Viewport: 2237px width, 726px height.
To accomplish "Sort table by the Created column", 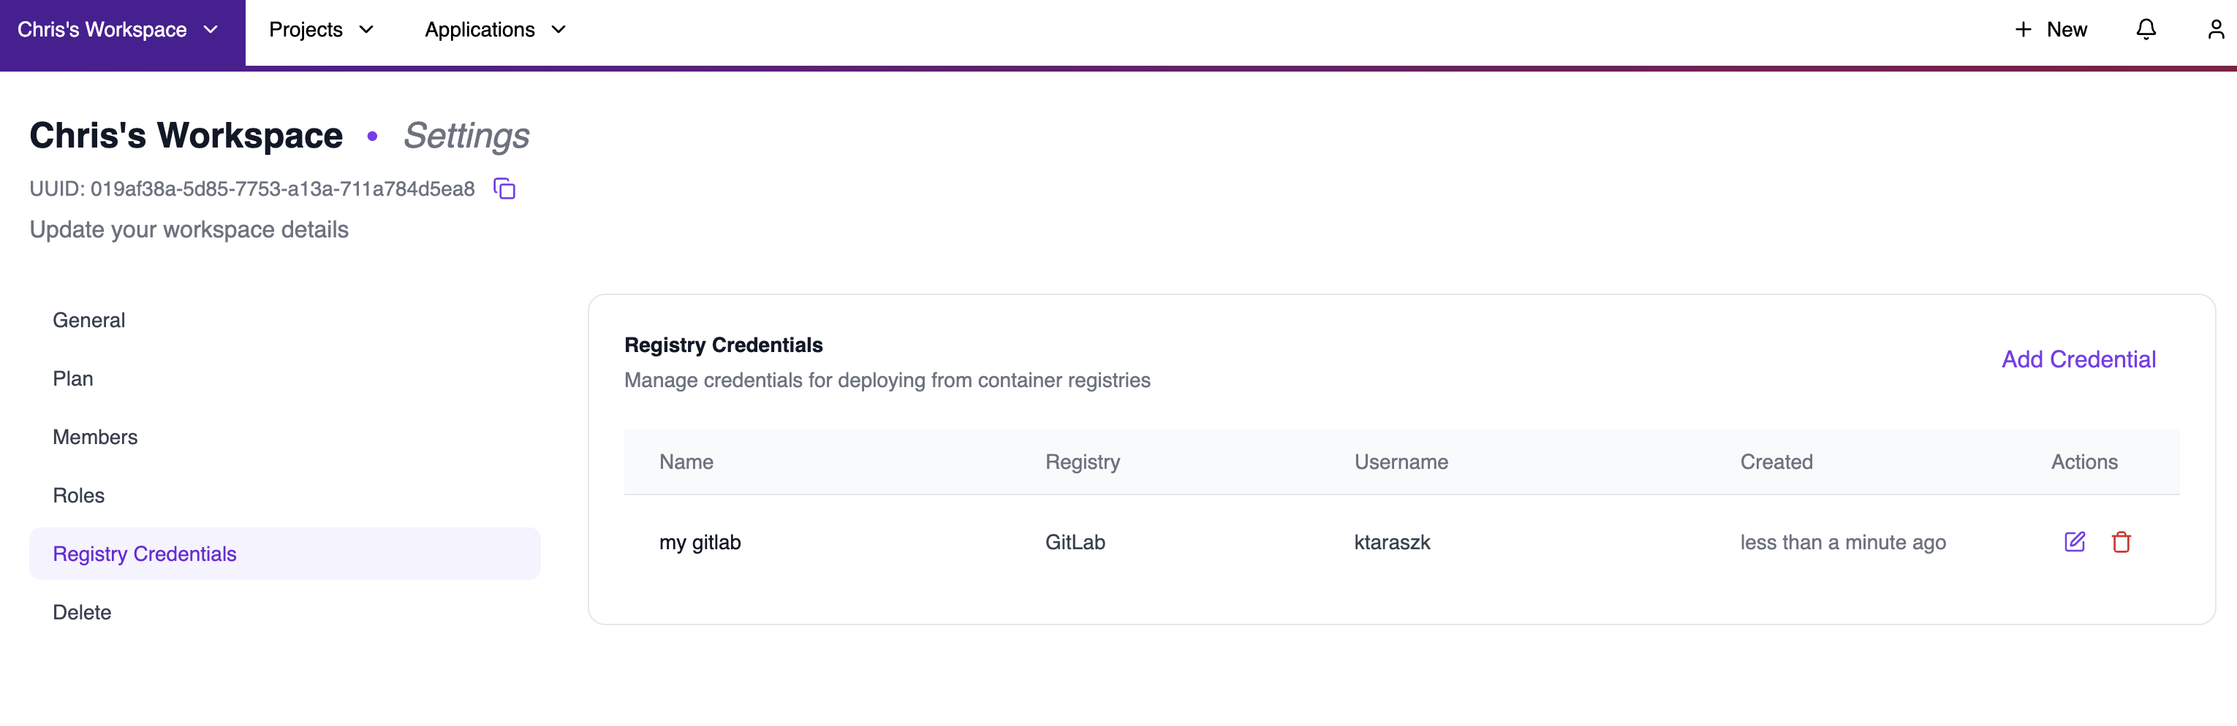I will click(x=1776, y=462).
